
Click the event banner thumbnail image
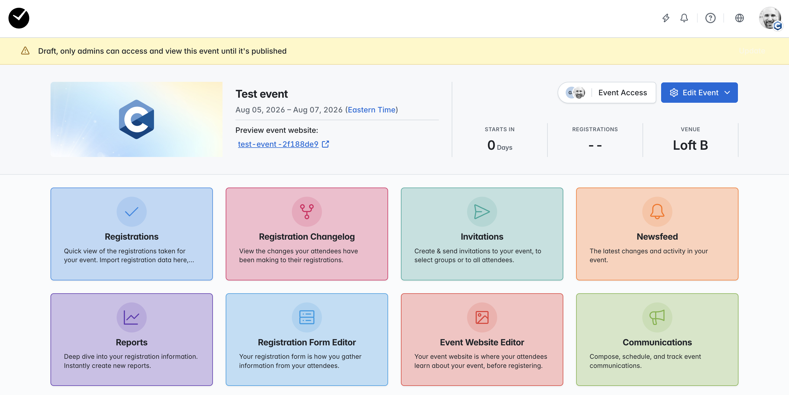coord(136,119)
